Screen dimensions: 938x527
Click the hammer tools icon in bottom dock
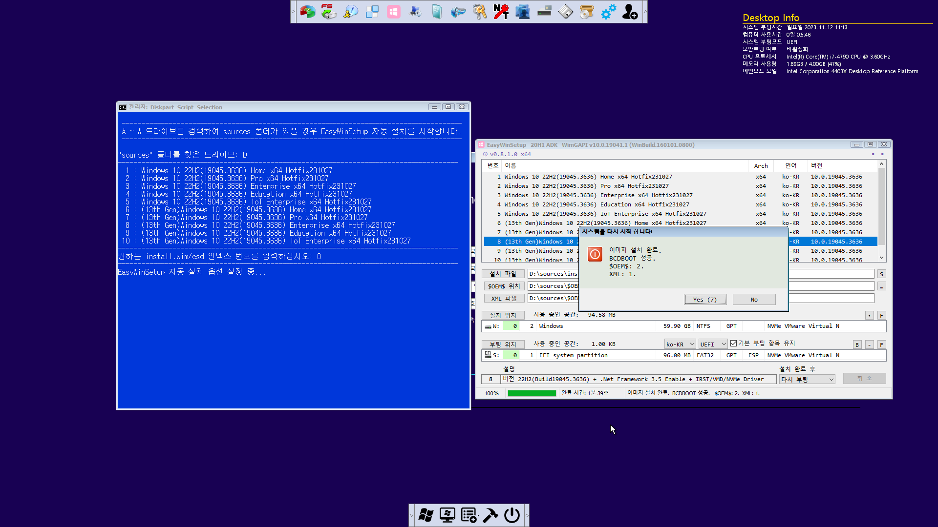point(490,515)
